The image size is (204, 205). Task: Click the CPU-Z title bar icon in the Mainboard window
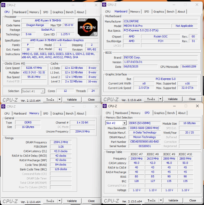tap(104, 5)
